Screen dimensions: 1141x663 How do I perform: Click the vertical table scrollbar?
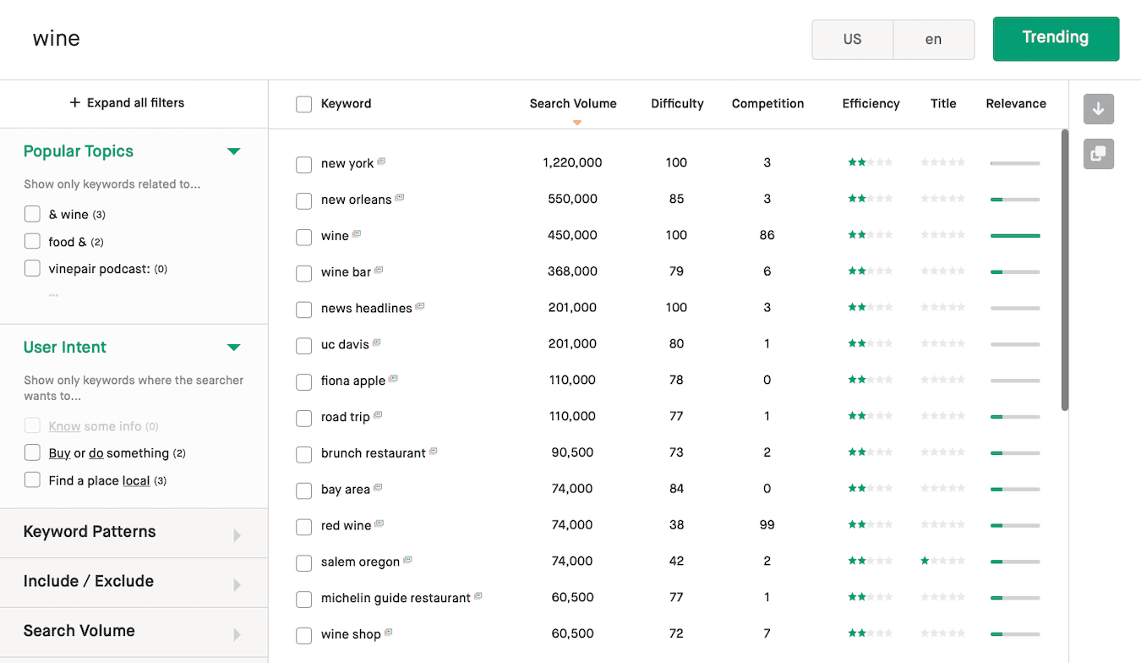[1064, 270]
